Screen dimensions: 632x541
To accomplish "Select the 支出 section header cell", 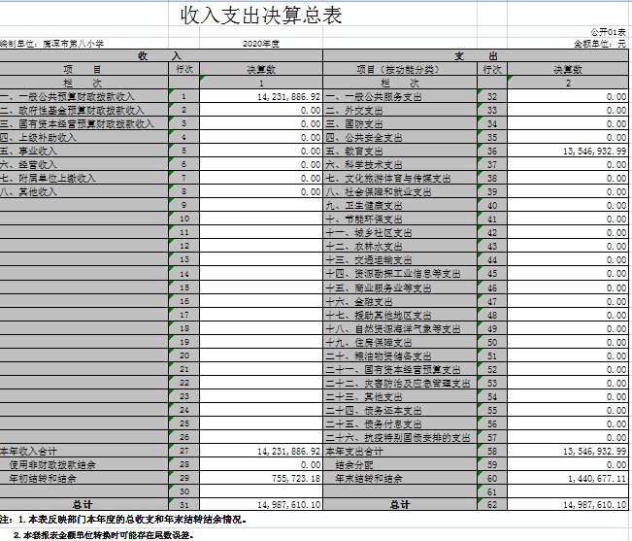I will [476, 56].
